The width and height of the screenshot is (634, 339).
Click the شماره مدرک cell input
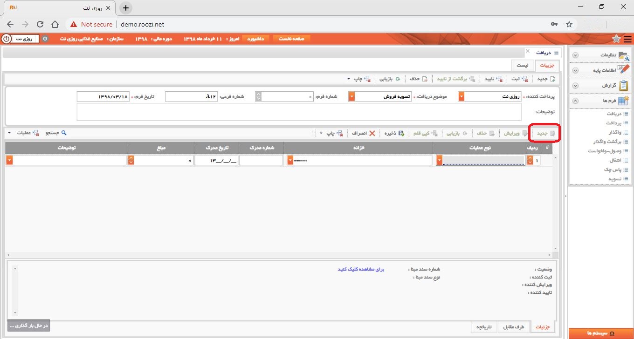pyautogui.click(x=261, y=160)
